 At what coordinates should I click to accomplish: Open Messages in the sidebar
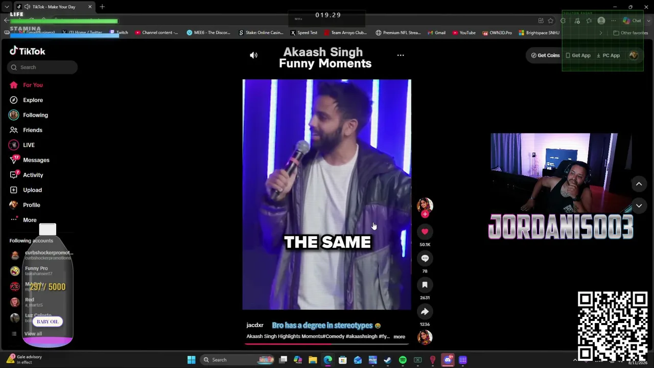tap(29, 160)
